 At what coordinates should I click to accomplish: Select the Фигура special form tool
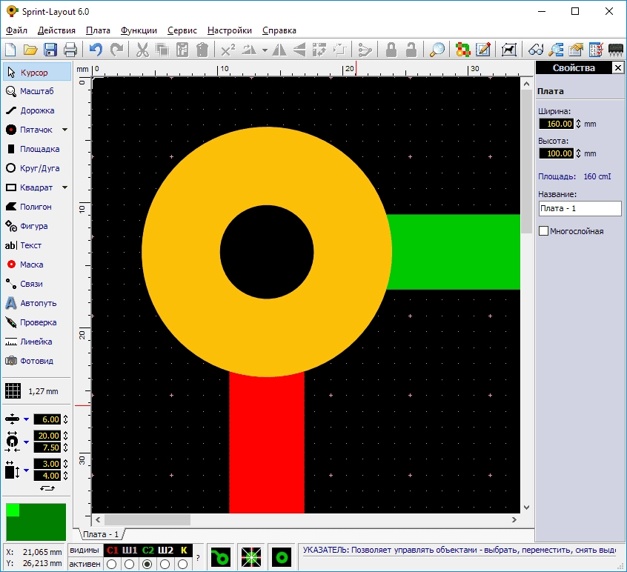37,226
